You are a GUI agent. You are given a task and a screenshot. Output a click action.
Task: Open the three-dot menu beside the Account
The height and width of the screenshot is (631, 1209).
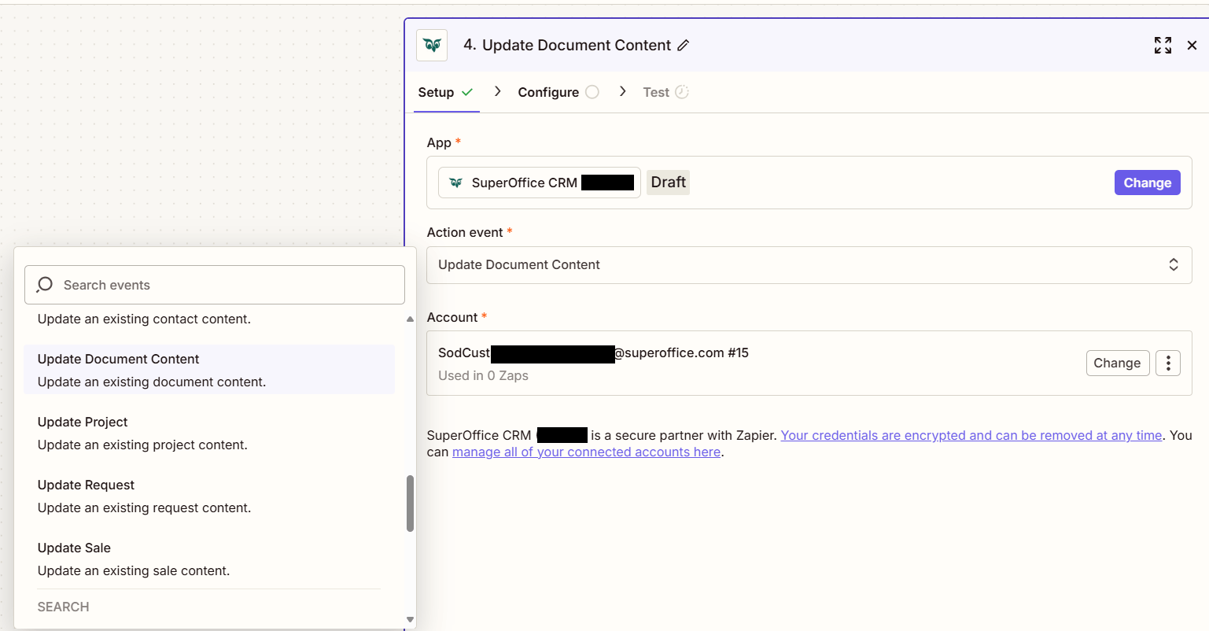[1167, 363]
